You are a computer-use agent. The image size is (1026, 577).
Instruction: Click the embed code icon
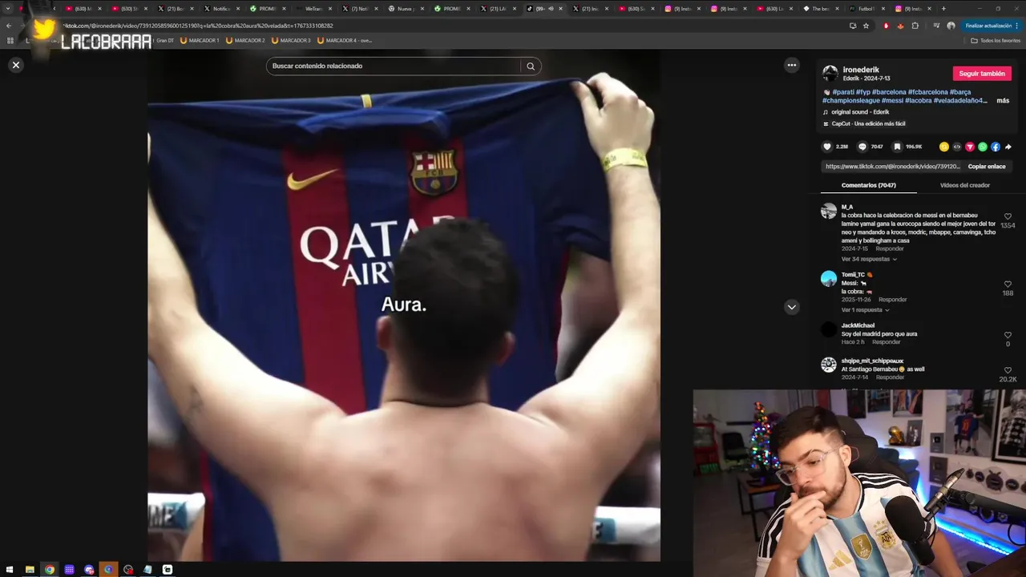click(x=957, y=147)
